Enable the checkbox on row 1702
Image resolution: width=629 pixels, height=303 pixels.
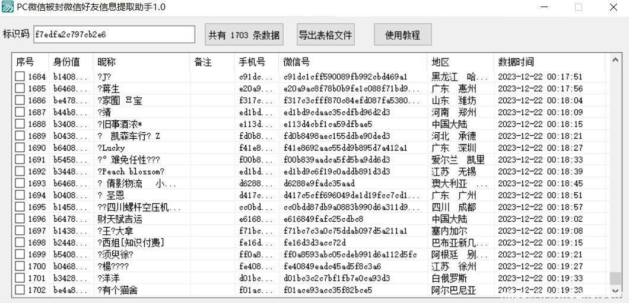[x=20, y=290]
